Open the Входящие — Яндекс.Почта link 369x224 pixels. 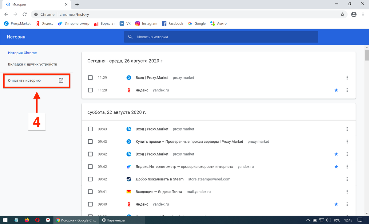tap(159, 192)
